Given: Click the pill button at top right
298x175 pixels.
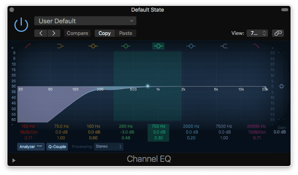Looking at the screenshot, I should 285,10.
